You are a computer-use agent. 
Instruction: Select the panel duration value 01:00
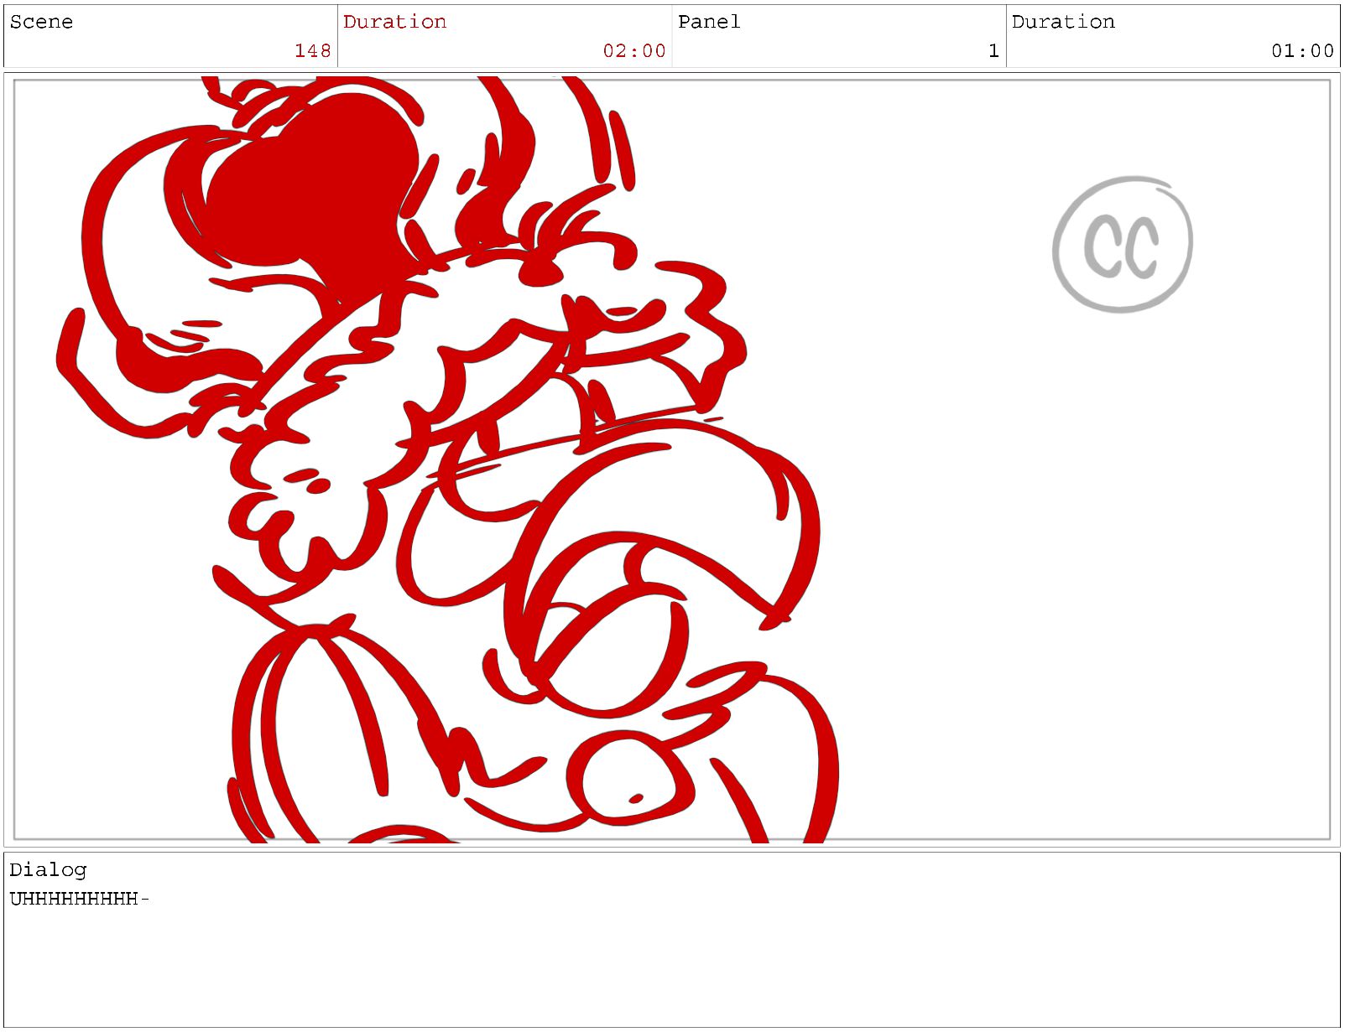[x=1302, y=51]
